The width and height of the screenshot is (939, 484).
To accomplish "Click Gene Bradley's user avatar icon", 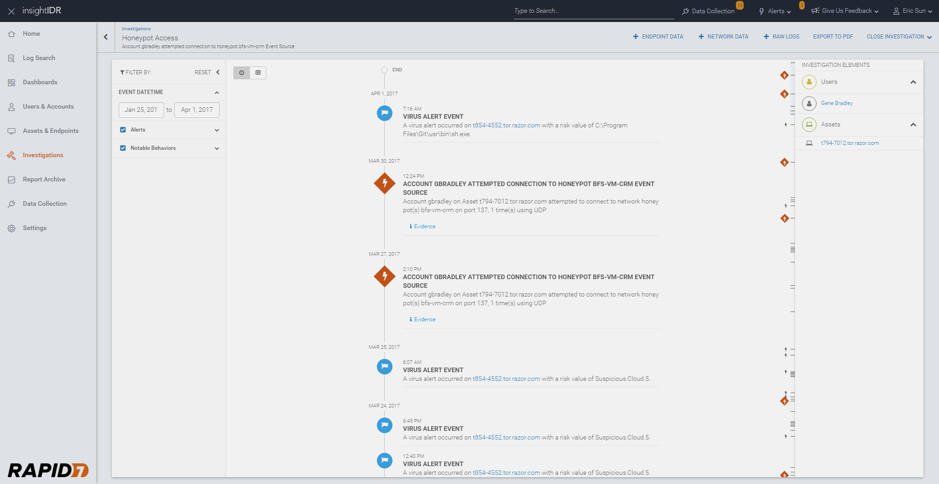I will point(809,104).
